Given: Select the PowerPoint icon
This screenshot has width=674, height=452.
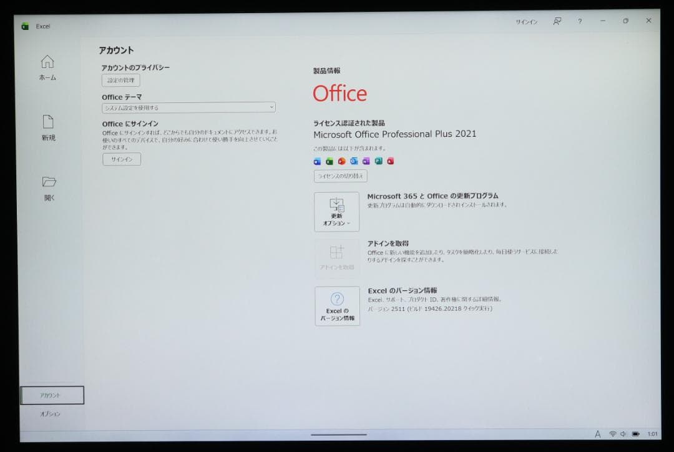Looking at the screenshot, I should click(341, 161).
